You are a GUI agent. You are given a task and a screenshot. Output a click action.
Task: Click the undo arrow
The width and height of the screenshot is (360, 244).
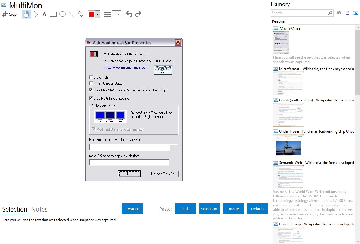pos(129,14)
